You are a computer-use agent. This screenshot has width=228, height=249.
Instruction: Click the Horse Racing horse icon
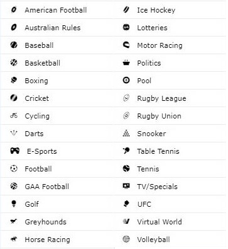click(x=14, y=239)
